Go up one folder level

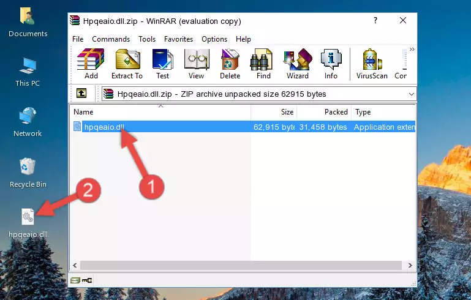pyautogui.click(x=81, y=94)
